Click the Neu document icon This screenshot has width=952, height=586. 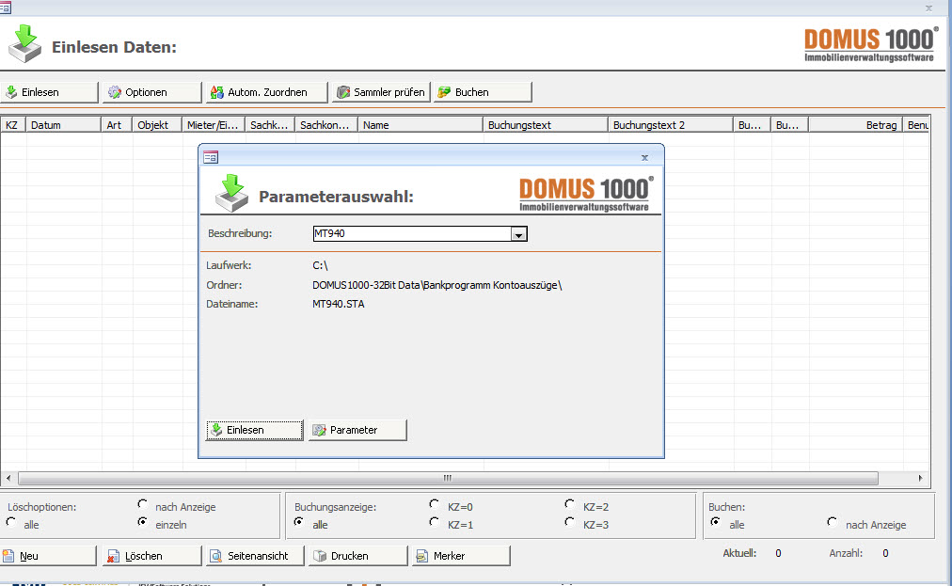8,556
